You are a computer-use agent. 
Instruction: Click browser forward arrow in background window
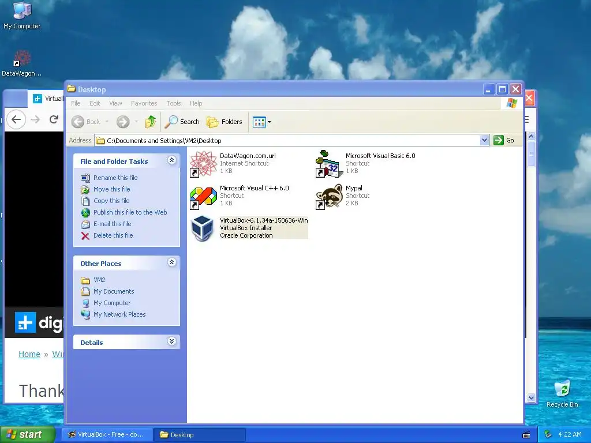pos(35,120)
